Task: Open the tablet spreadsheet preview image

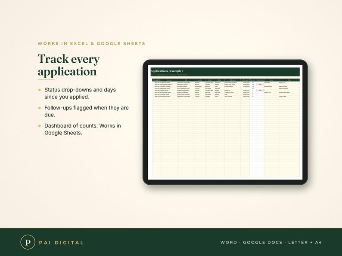Action: point(225,122)
